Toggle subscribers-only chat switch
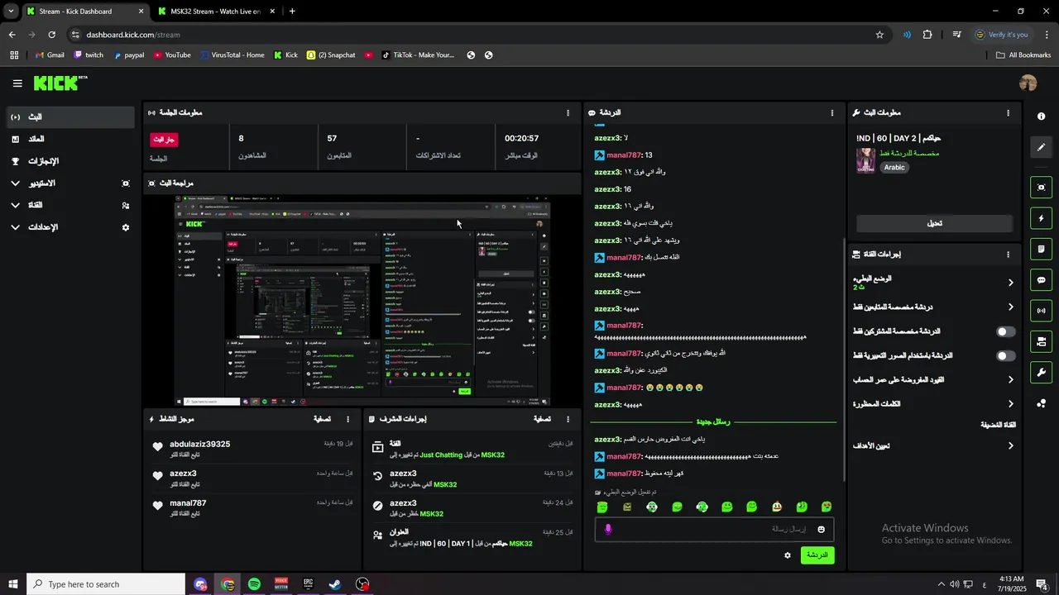1059x595 pixels. pyautogui.click(x=1005, y=331)
